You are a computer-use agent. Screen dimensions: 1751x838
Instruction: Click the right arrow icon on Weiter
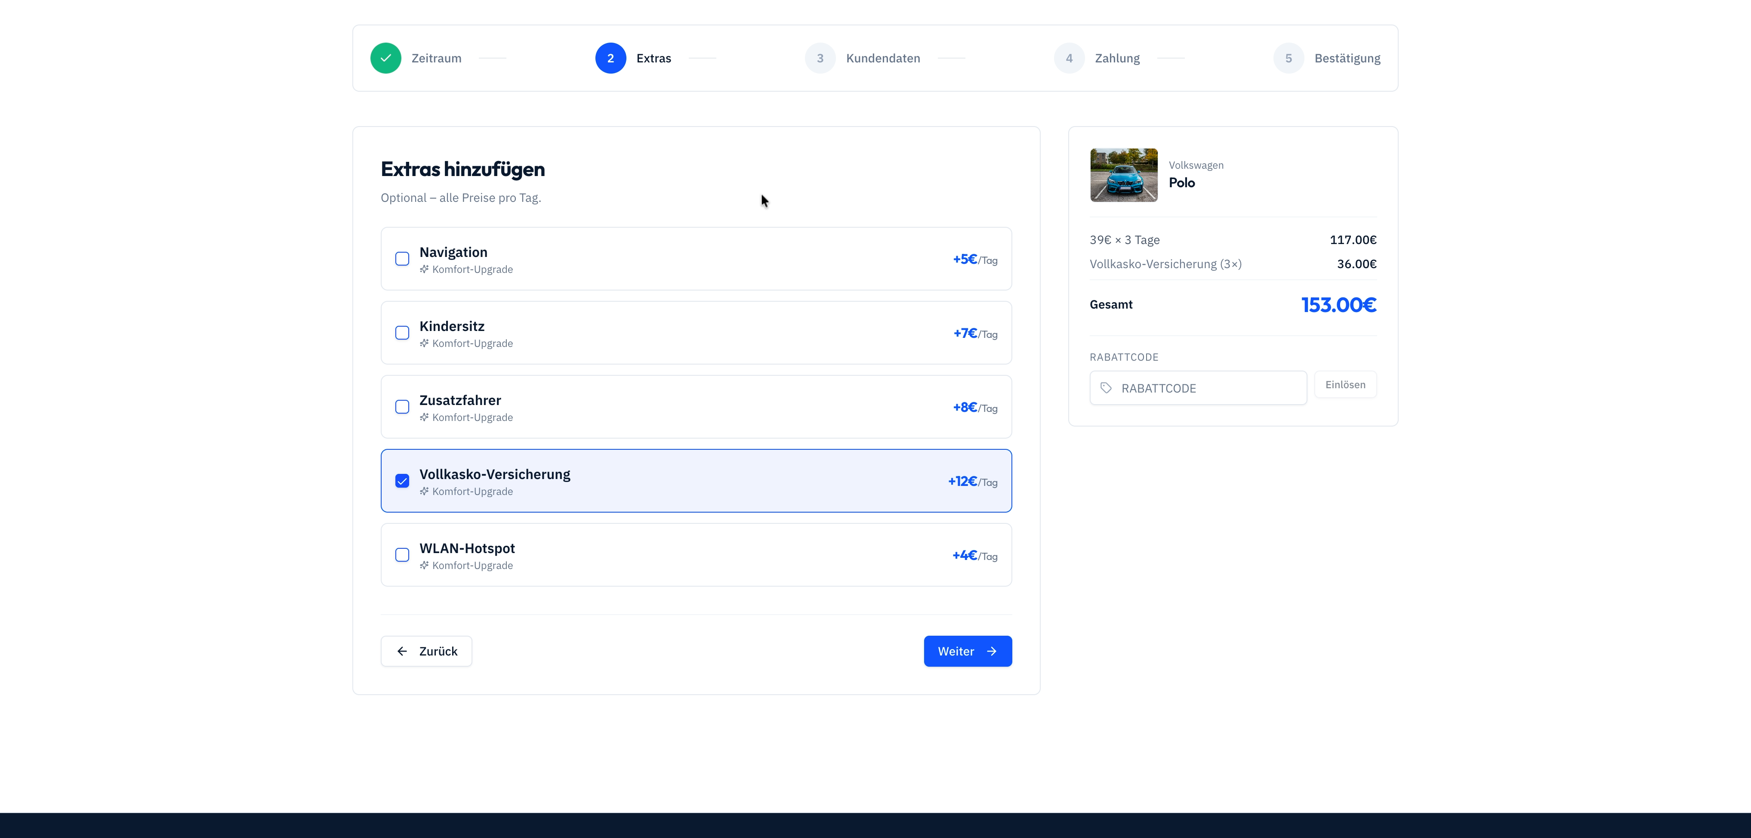(x=992, y=652)
